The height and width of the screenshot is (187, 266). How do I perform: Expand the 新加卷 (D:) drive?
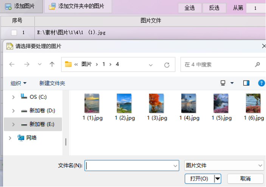[x=13, y=111]
